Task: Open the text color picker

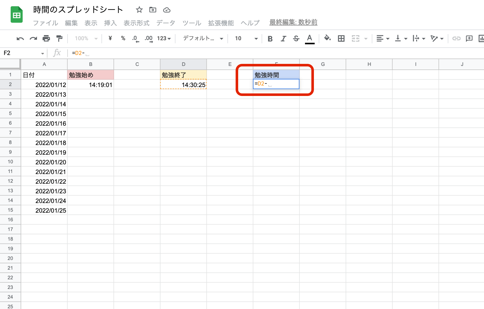Action: (x=310, y=39)
